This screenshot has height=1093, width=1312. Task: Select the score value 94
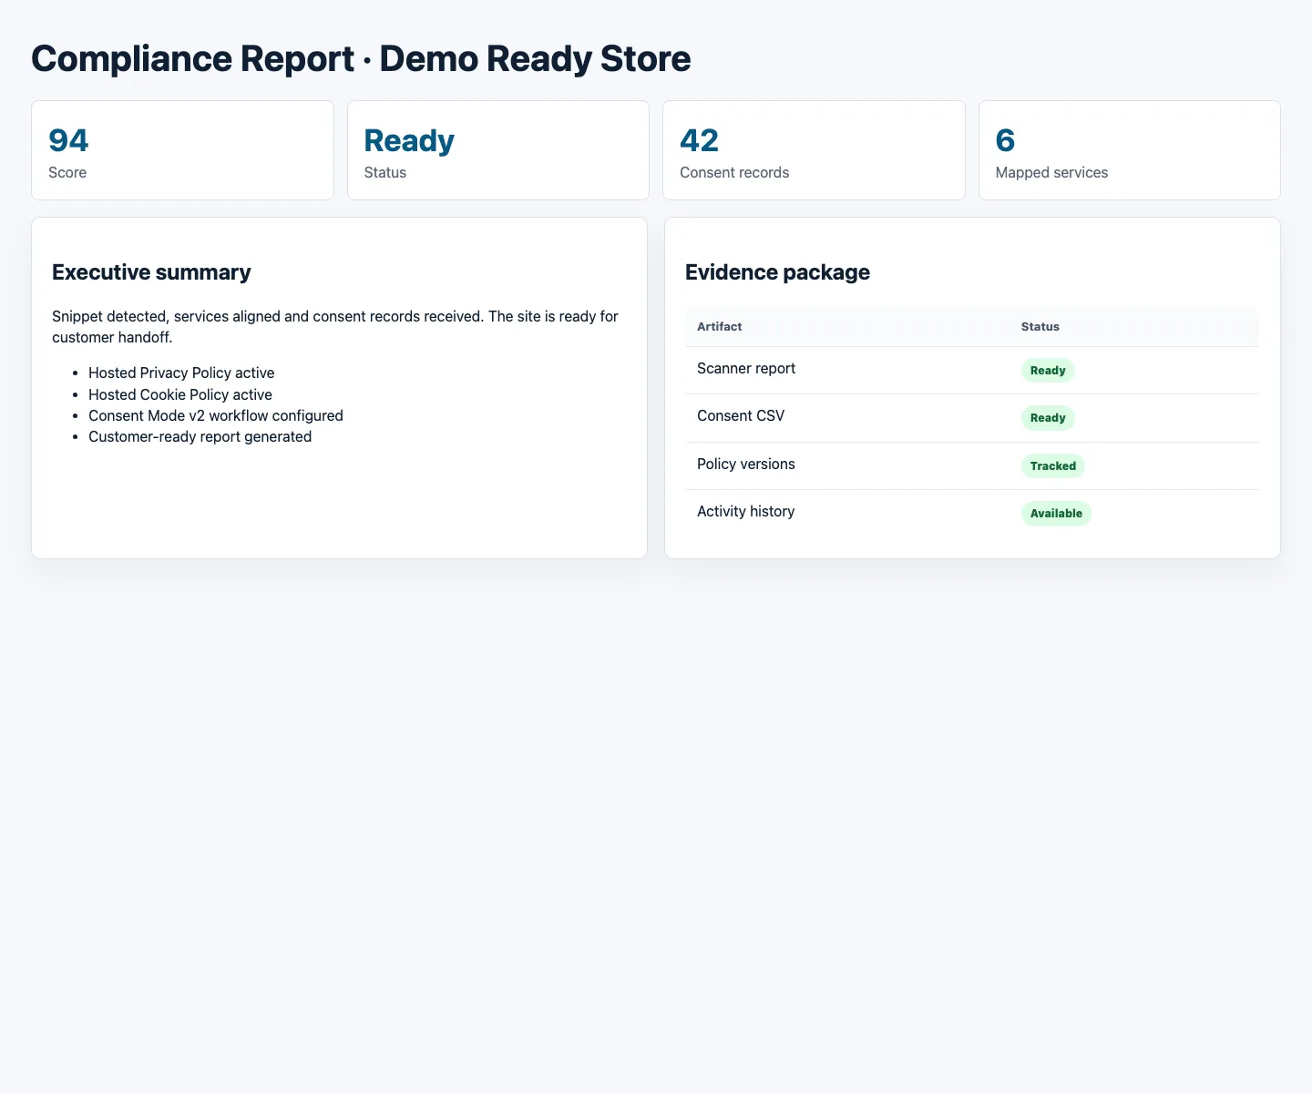[68, 140]
